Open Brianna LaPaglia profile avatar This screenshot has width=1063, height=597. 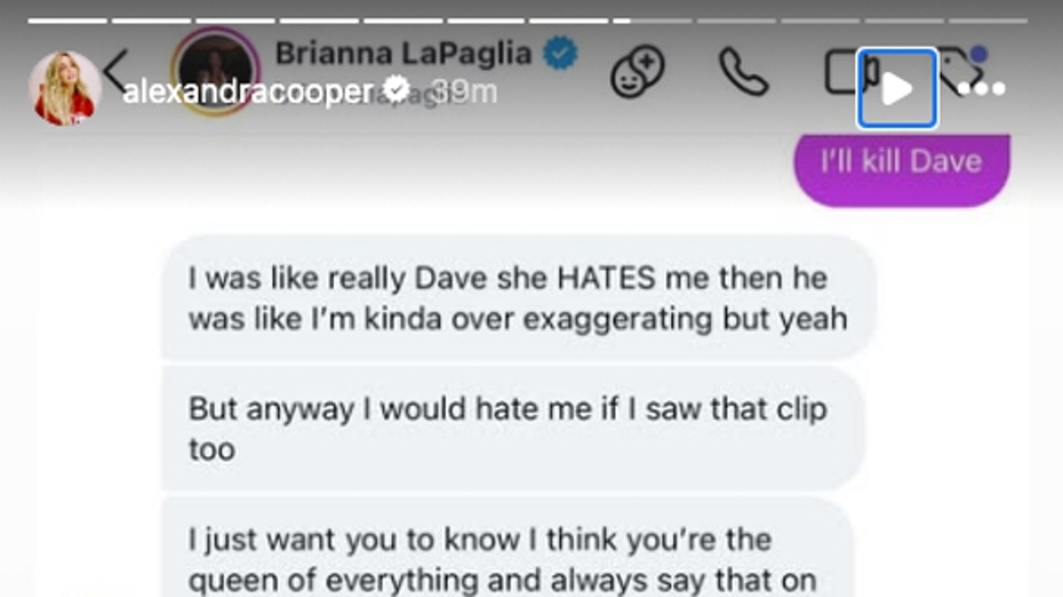[215, 71]
